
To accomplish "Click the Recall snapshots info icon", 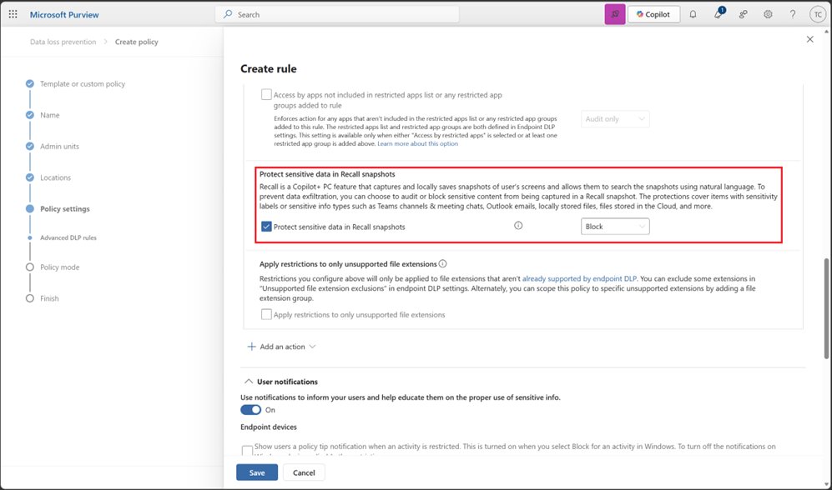I will point(518,225).
